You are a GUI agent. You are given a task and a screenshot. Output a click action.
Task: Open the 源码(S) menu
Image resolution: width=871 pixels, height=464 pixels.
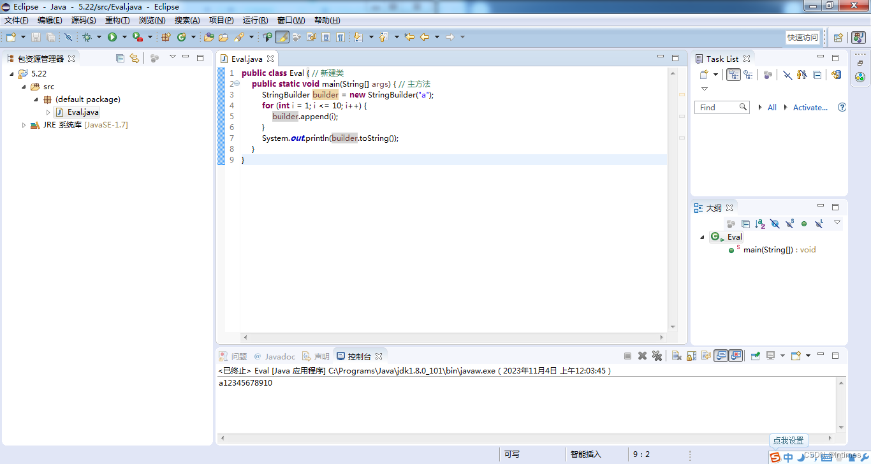click(84, 20)
